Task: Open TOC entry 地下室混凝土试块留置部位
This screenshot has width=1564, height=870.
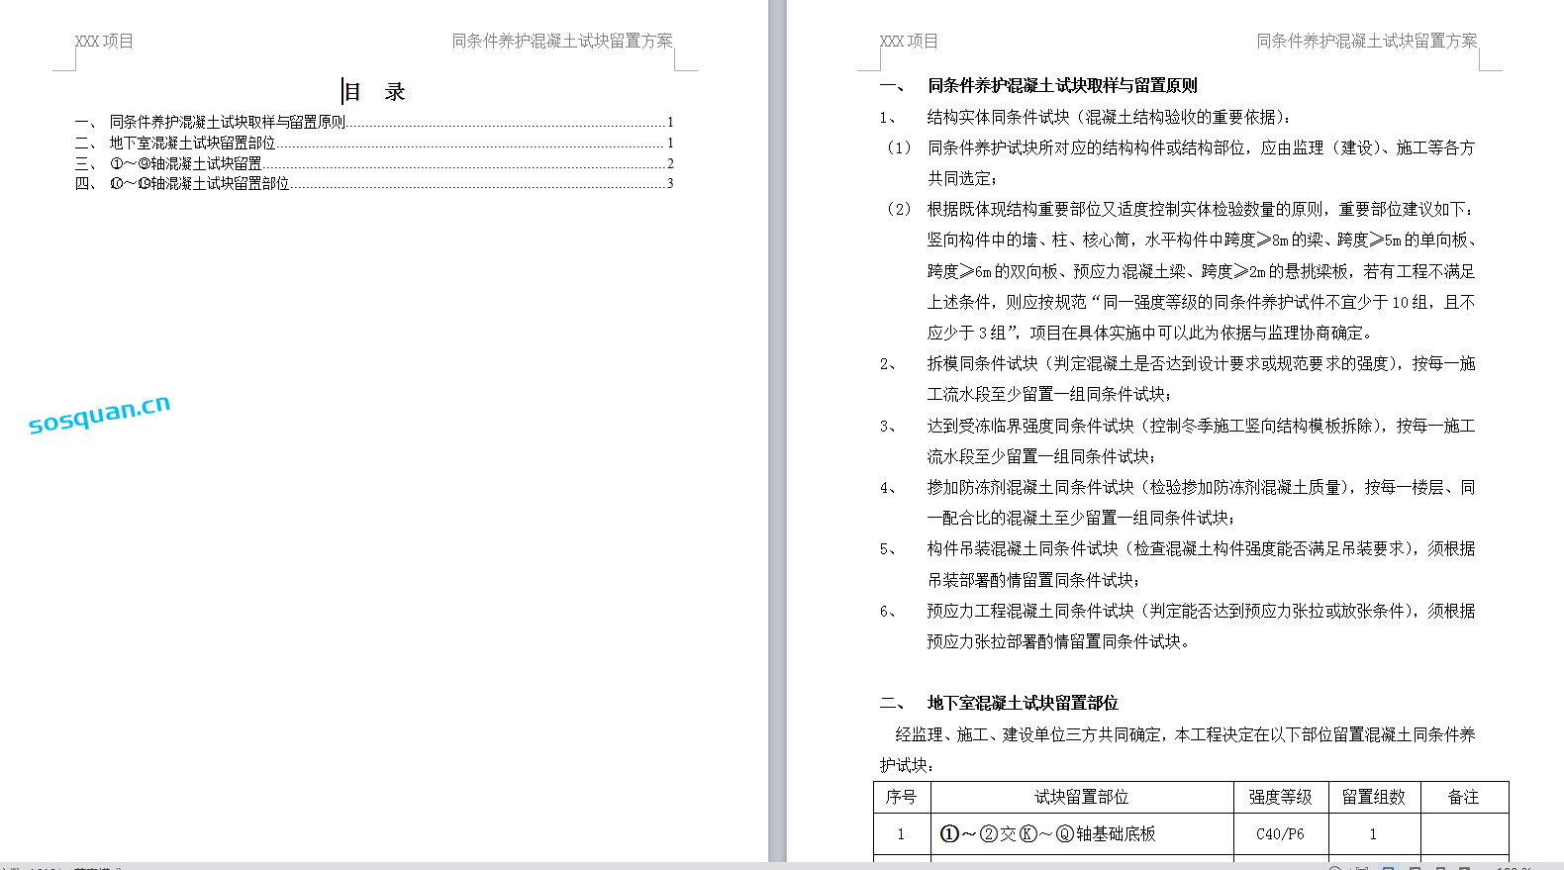Action: point(192,143)
